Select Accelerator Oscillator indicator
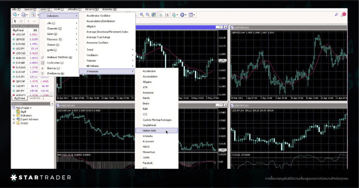This screenshot has height=188, width=359. point(107,15)
